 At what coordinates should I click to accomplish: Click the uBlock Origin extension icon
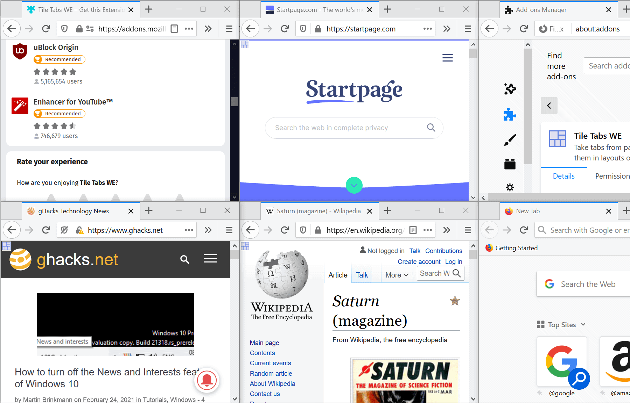[x=20, y=51]
